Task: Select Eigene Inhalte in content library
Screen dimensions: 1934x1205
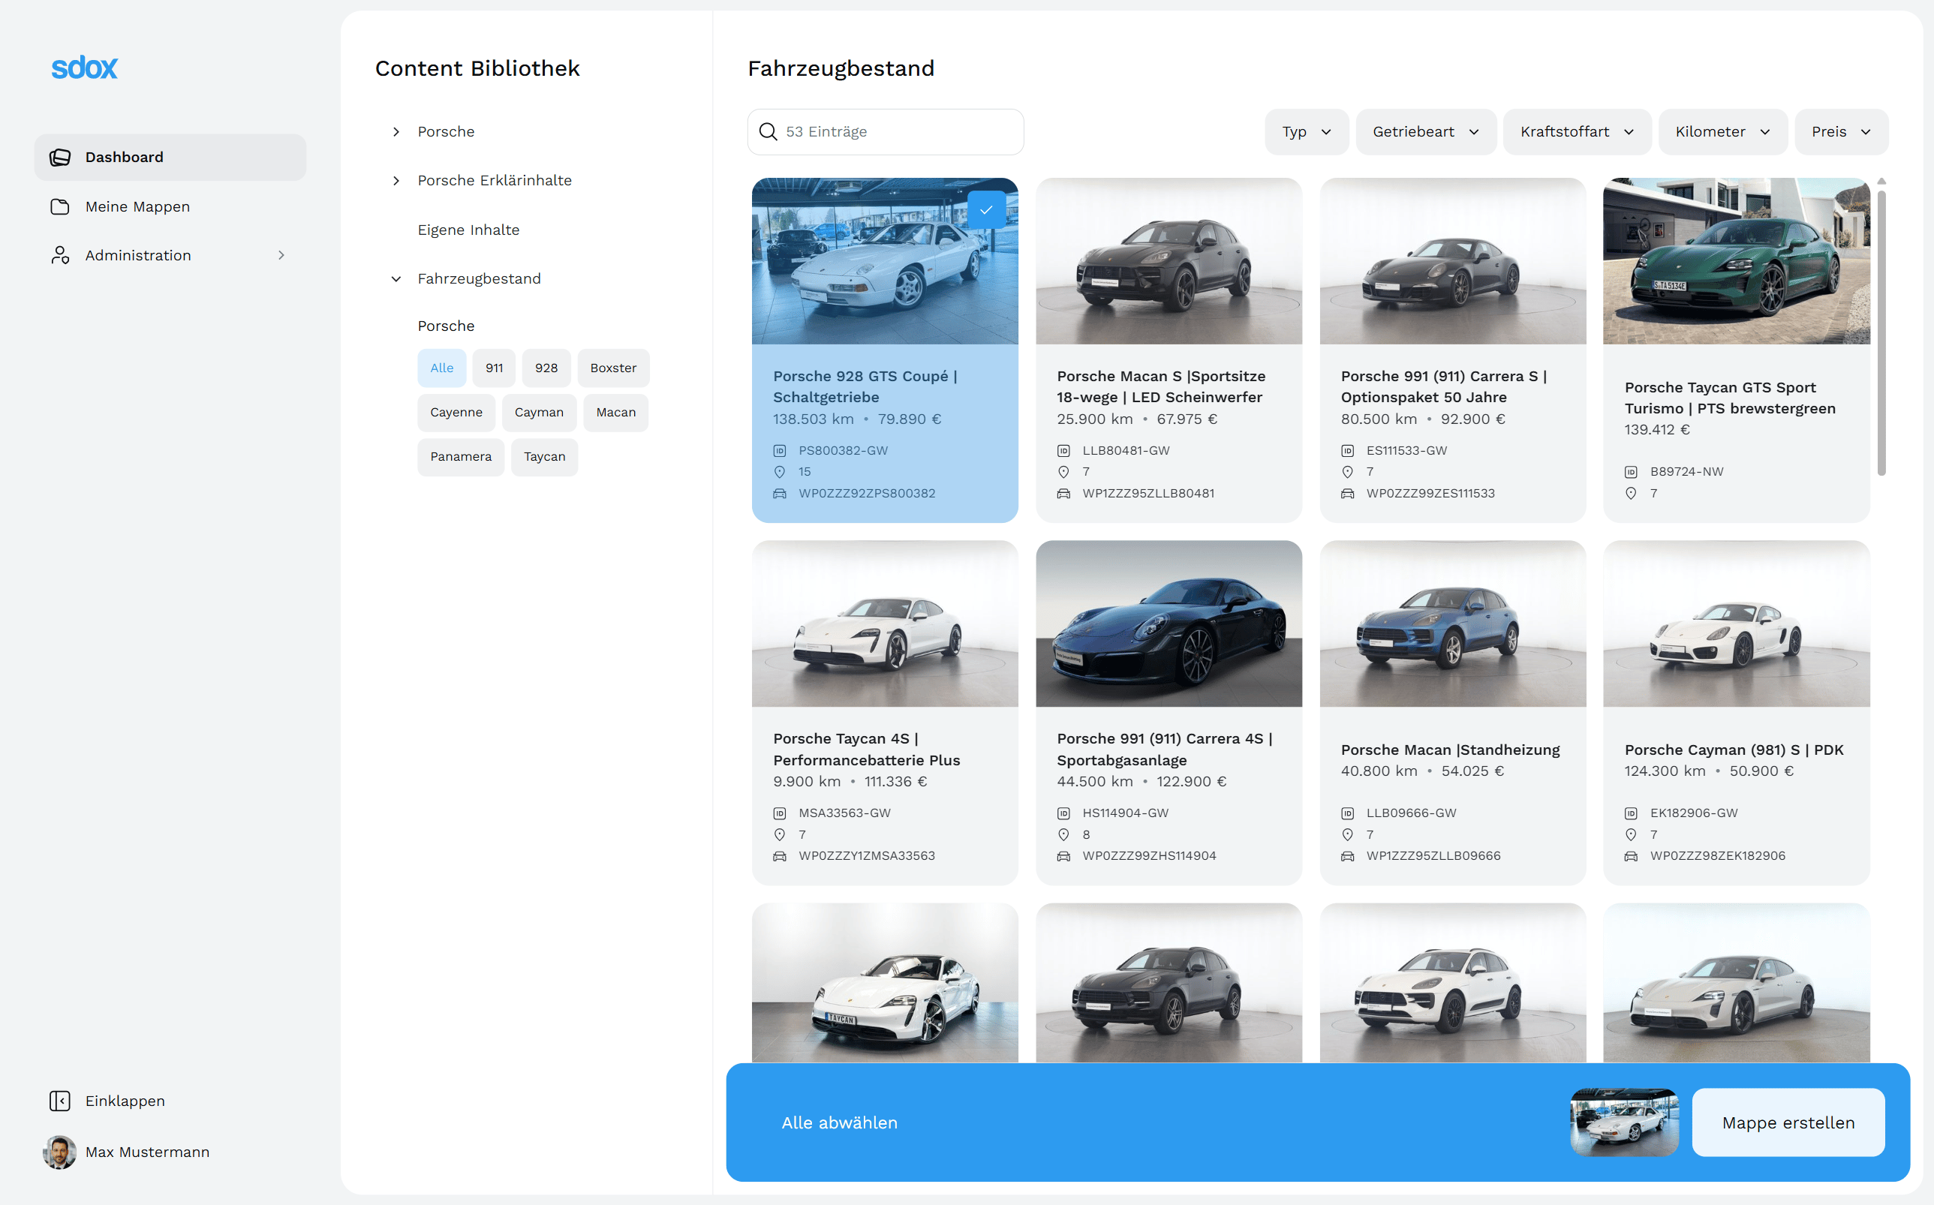Action: coord(469,230)
